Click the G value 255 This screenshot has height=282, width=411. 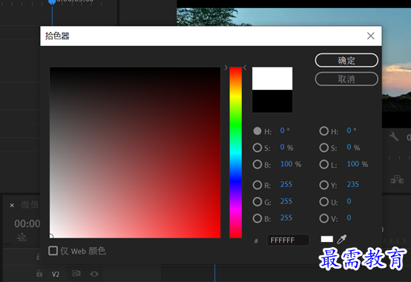(x=286, y=201)
